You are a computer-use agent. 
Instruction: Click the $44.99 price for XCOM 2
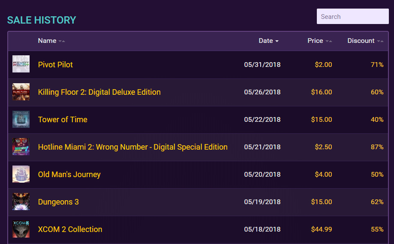pos(322,229)
